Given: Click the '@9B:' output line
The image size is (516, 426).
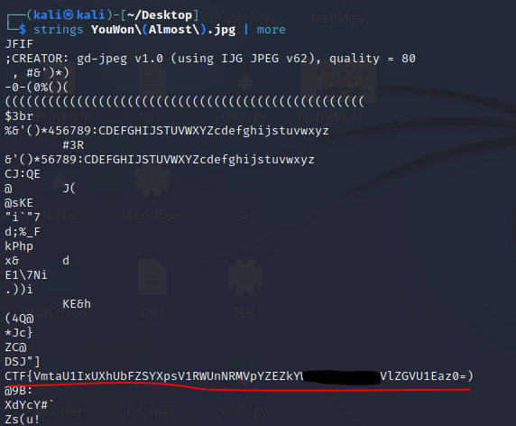Looking at the screenshot, I should [19, 391].
